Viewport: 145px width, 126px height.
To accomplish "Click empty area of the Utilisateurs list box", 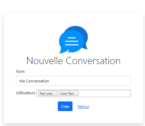I will tap(104, 93).
